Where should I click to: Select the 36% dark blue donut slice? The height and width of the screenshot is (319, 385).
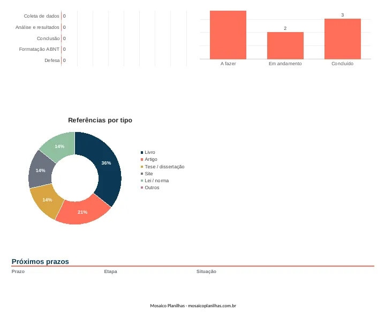click(x=107, y=167)
